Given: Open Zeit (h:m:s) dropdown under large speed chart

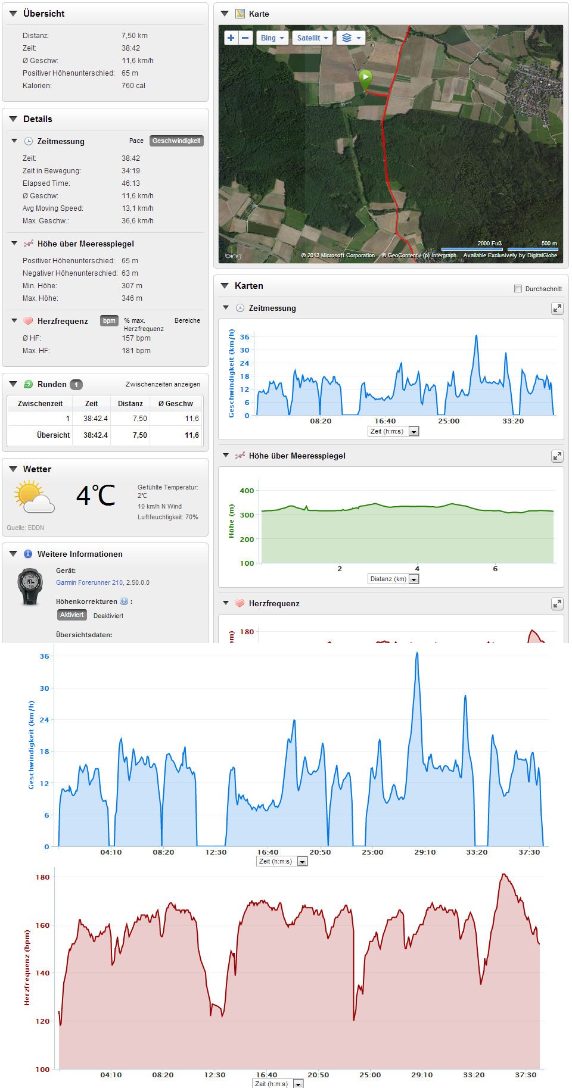Looking at the screenshot, I should click(x=282, y=861).
